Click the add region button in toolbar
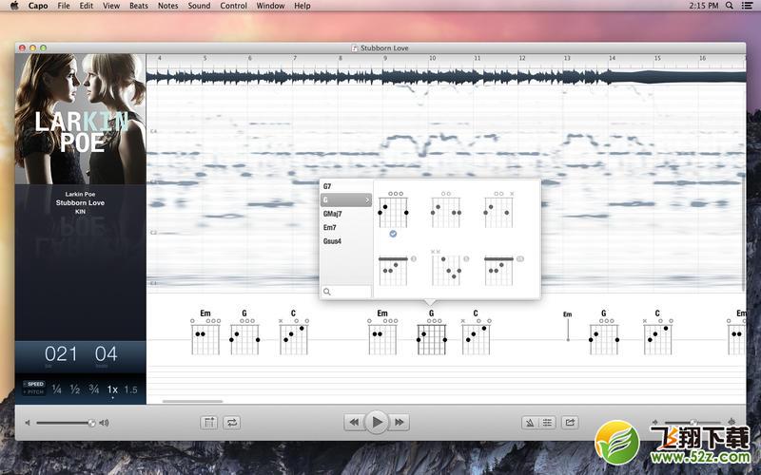The image size is (761, 475). [208, 423]
